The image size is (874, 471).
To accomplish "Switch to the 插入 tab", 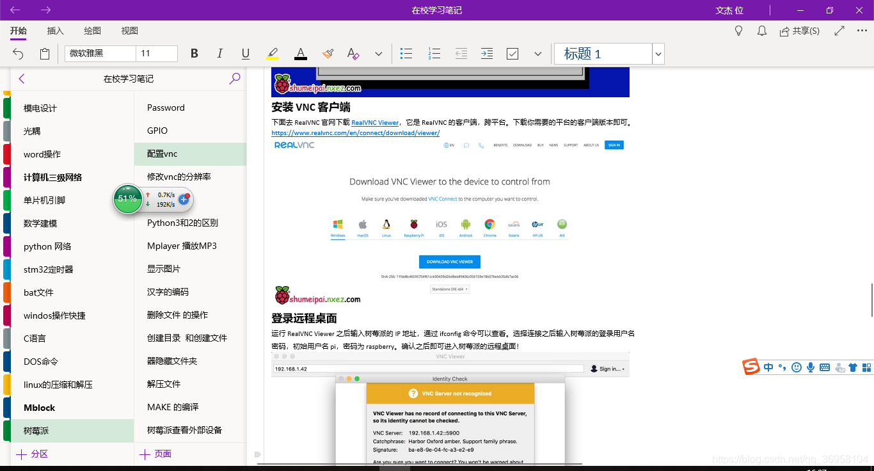I will click(56, 31).
